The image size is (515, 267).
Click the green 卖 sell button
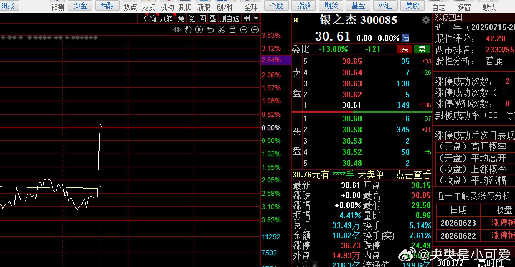[422, 49]
